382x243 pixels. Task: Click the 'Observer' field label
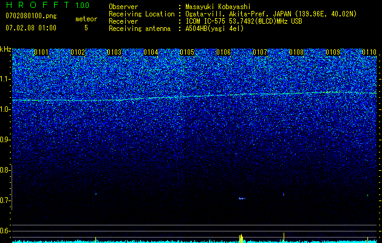point(123,7)
